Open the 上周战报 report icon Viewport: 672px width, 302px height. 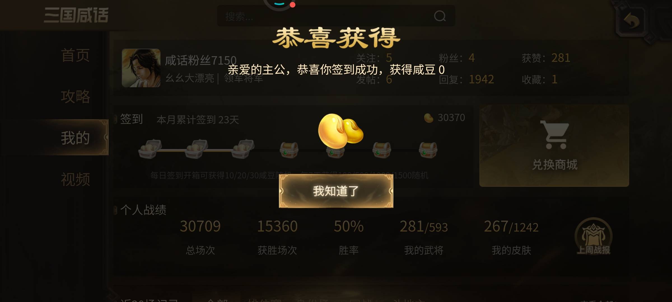[593, 237]
